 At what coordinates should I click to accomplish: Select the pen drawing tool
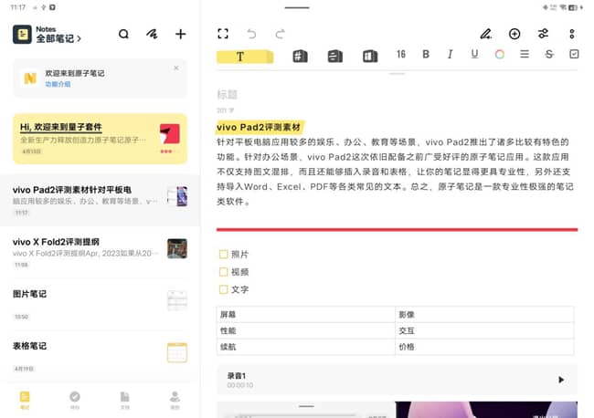pos(486,34)
